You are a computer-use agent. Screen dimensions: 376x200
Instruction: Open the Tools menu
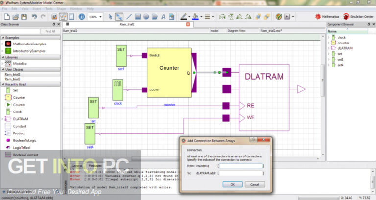pyautogui.click(x=49, y=9)
